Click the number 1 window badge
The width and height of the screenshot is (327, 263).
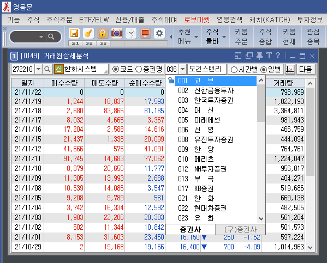pos(14,56)
